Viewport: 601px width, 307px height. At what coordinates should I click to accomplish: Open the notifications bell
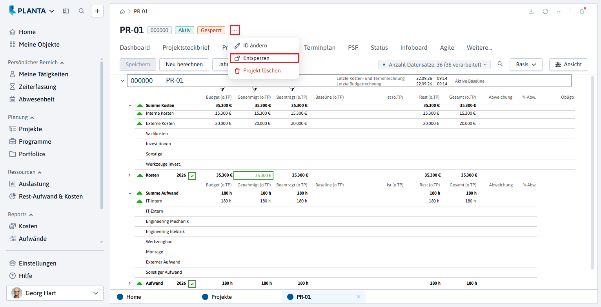[x=582, y=11]
